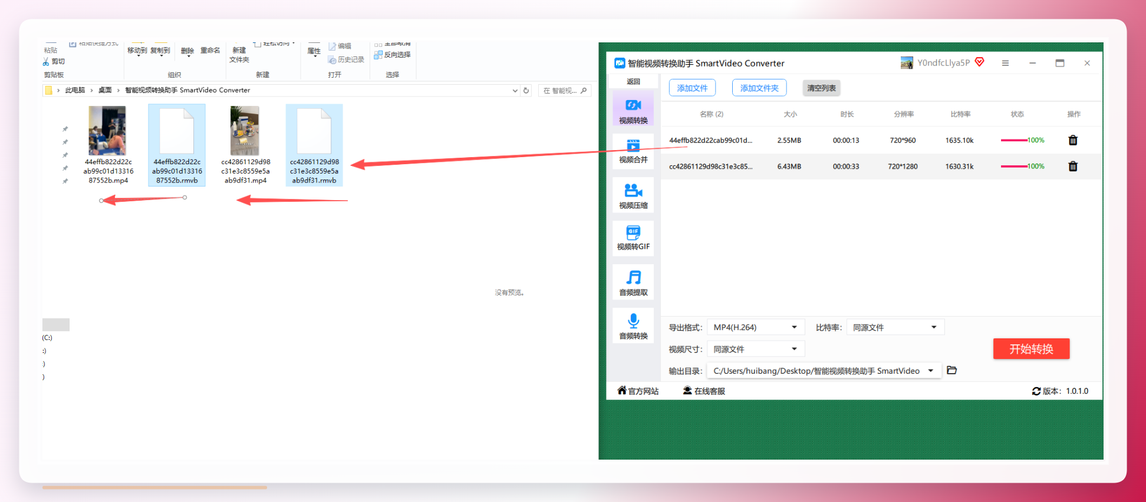
Task: Click the 名称 (2) column header
Action: 712,114
